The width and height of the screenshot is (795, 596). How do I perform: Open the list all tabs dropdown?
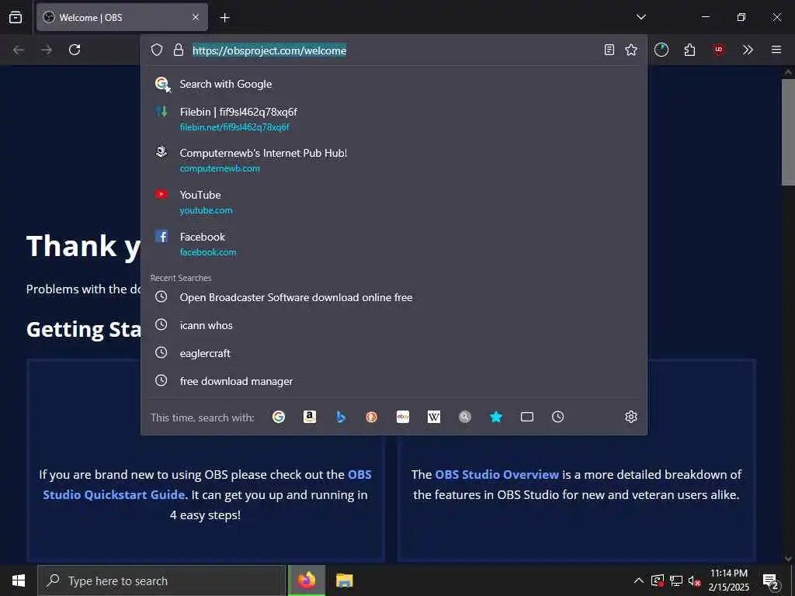tap(641, 17)
